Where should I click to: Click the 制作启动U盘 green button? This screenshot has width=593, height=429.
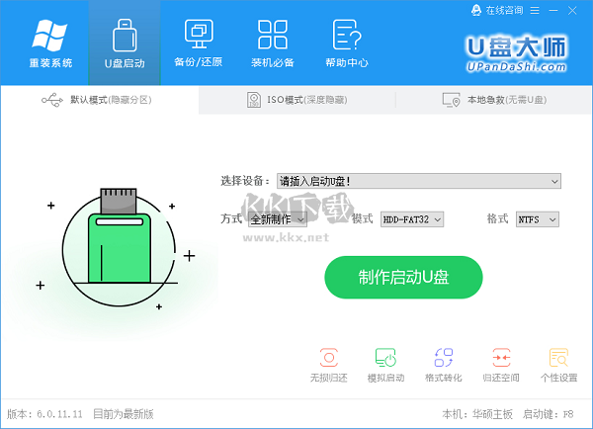tap(403, 278)
